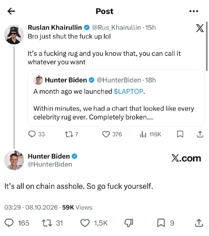Open the quoted Hunter Biden post

[x=116, y=98]
